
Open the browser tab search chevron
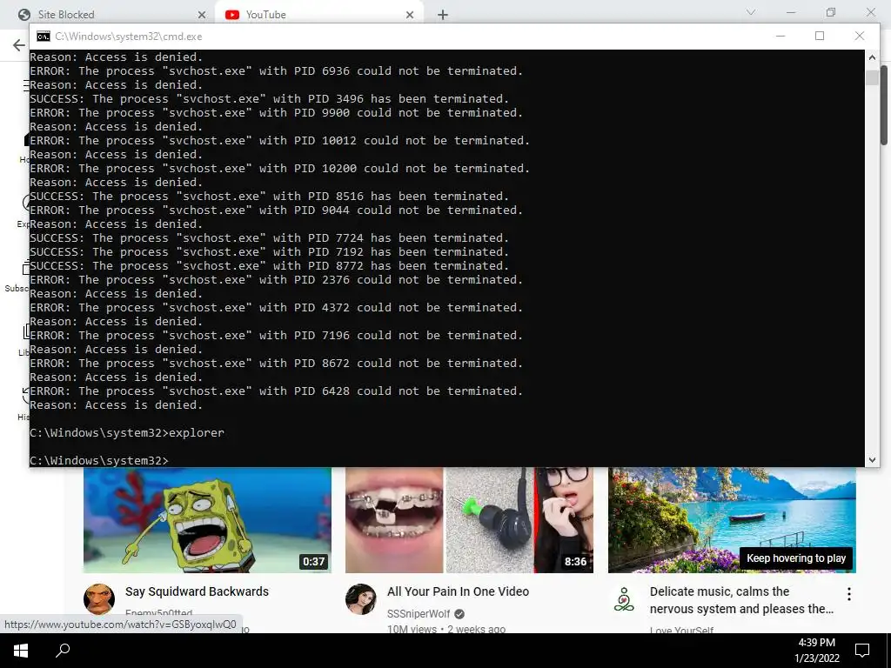pyautogui.click(x=751, y=12)
